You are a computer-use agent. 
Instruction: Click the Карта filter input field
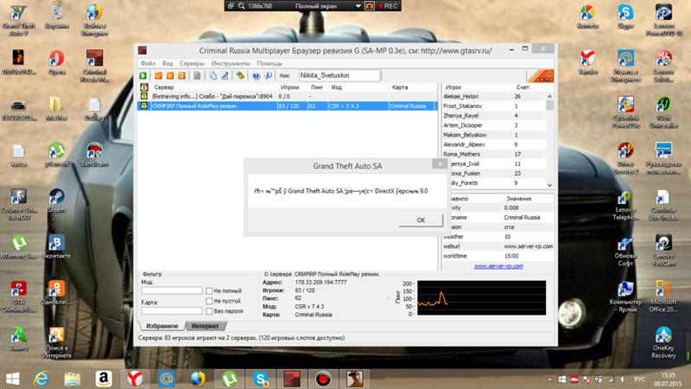click(x=172, y=311)
